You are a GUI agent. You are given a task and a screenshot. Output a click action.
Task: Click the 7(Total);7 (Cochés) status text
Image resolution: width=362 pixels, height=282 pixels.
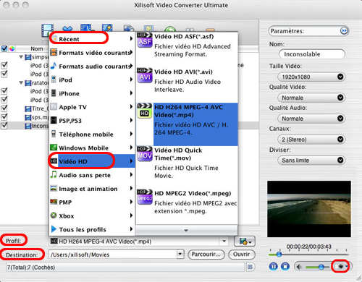pyautogui.click(x=31, y=268)
